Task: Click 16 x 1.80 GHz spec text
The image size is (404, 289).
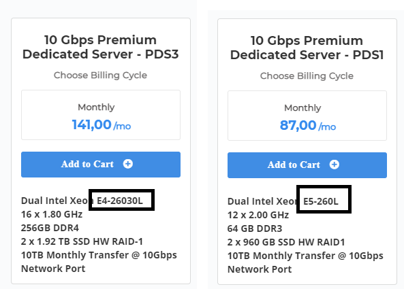Action: pos(52,214)
